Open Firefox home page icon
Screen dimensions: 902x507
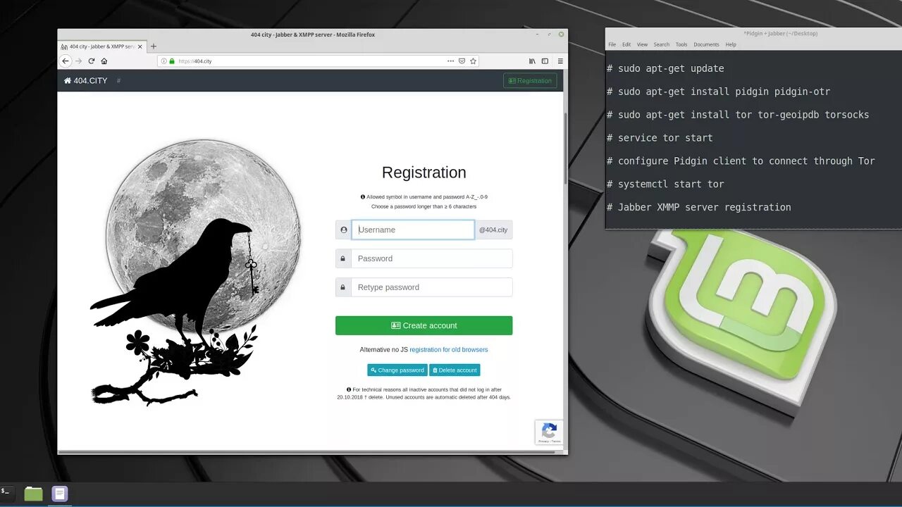104,61
